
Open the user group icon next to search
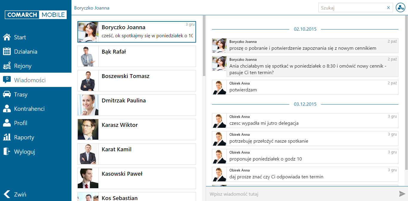click(x=400, y=8)
